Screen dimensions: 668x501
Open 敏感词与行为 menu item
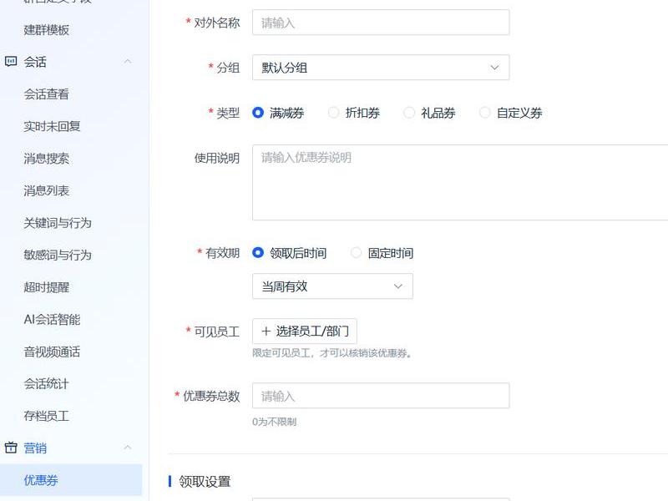tap(58, 255)
